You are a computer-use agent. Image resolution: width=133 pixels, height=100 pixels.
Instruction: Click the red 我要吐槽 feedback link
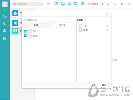click(x=92, y=4)
